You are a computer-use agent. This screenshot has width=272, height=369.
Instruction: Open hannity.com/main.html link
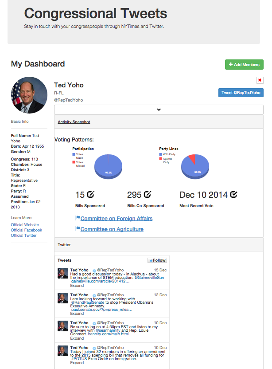click(109, 334)
